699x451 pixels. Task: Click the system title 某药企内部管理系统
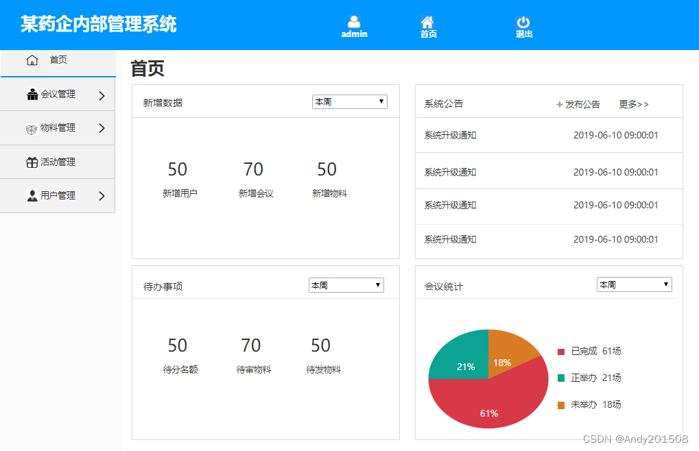pyautogui.click(x=99, y=23)
